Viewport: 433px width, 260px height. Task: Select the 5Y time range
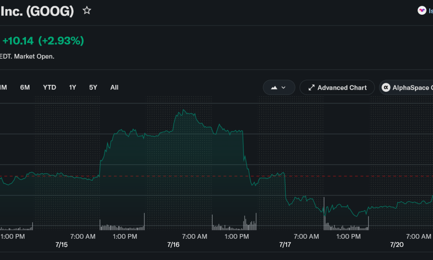[93, 88]
